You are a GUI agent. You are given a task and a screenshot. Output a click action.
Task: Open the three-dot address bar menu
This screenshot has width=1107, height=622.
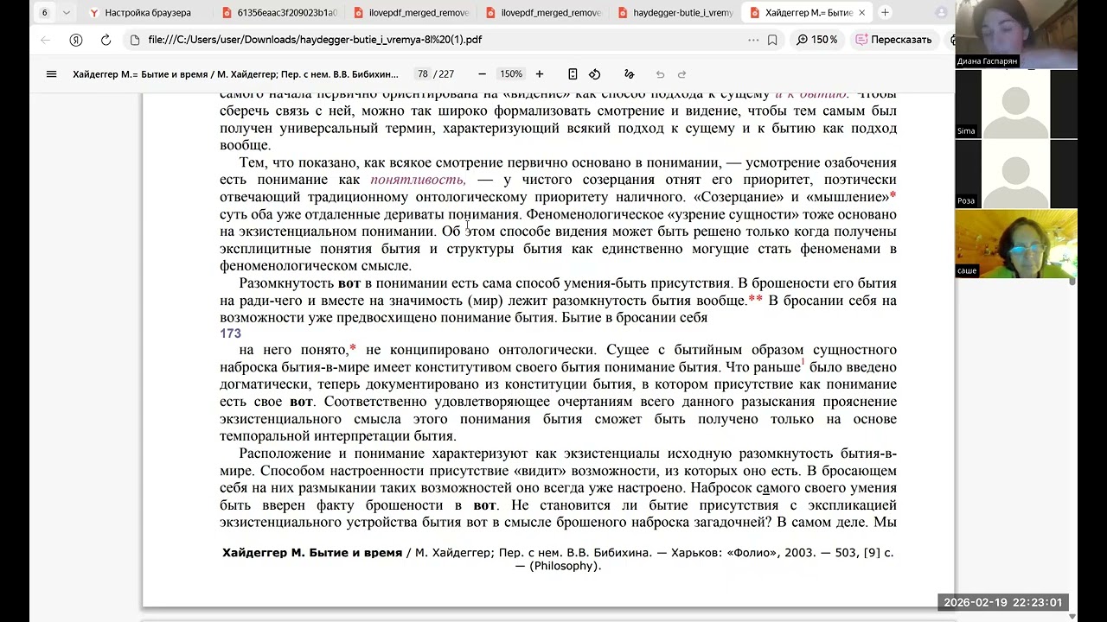pyautogui.click(x=755, y=40)
